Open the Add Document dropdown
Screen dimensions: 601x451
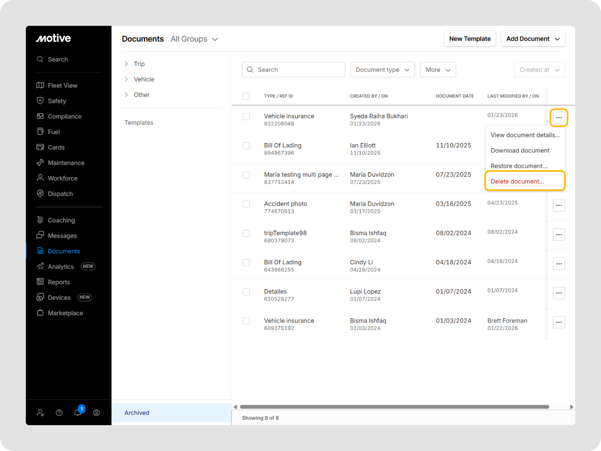pyautogui.click(x=532, y=39)
